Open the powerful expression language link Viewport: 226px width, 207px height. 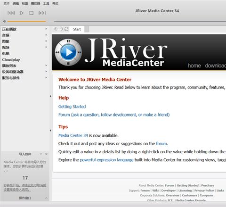106,160
